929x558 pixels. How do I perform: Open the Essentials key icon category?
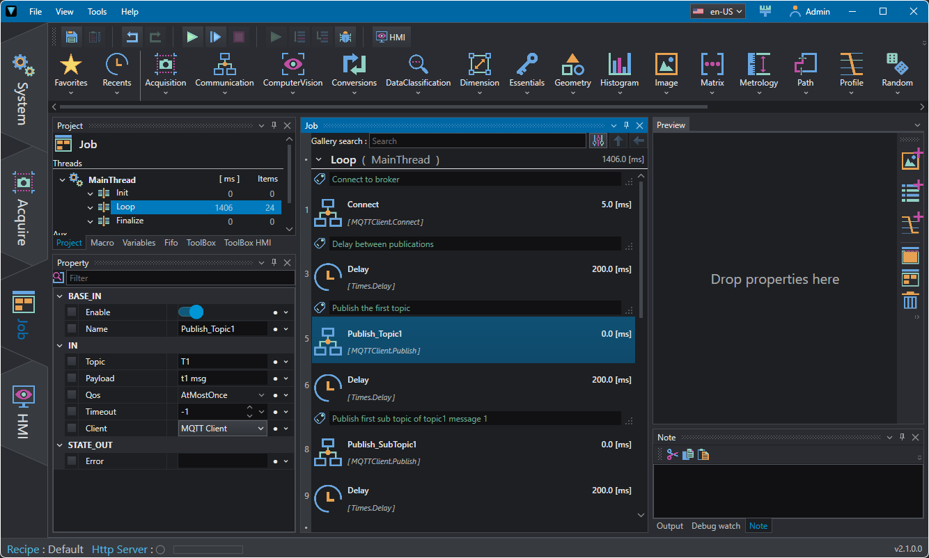[526, 70]
